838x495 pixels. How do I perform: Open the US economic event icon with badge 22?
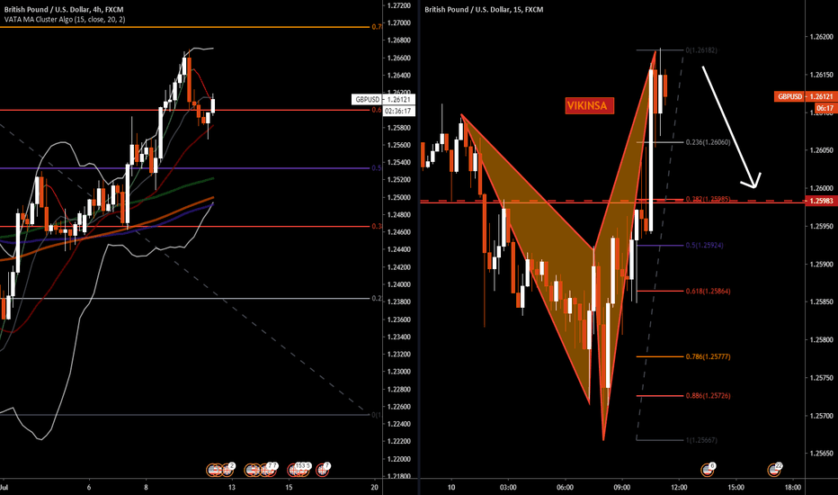[x=774, y=470]
